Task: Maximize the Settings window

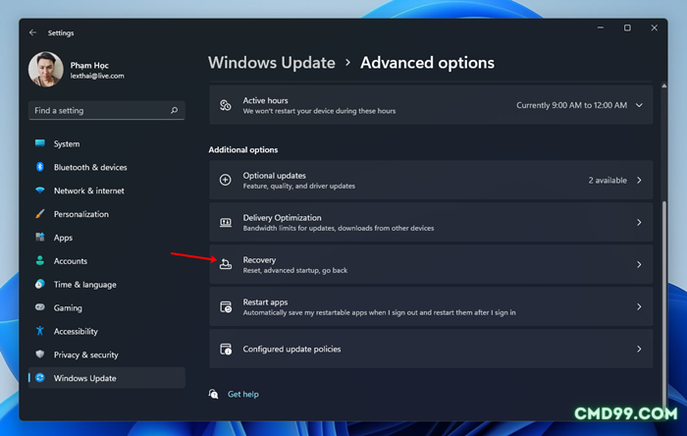Action: [x=627, y=27]
